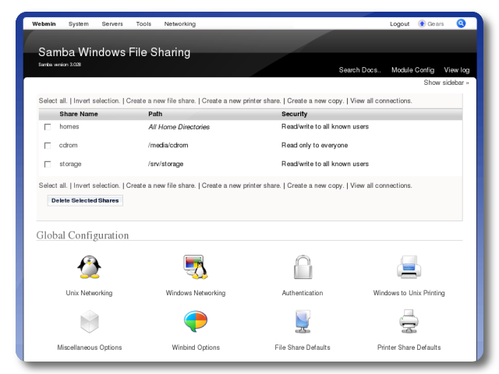The image size is (499, 374).
Task: Open the File Share Defaults icon
Action: click(302, 321)
